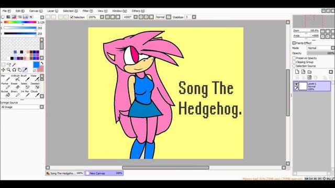Click the navigator preview thumbnail
Viewport: 335px width, 188px height.
click(314, 21)
